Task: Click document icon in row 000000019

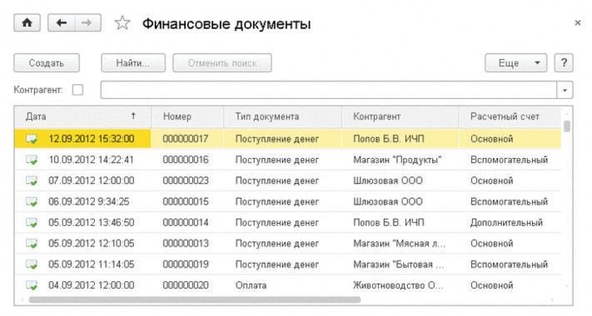Action: tap(32, 264)
